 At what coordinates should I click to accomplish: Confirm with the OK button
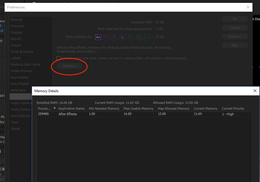tap(235, 19)
